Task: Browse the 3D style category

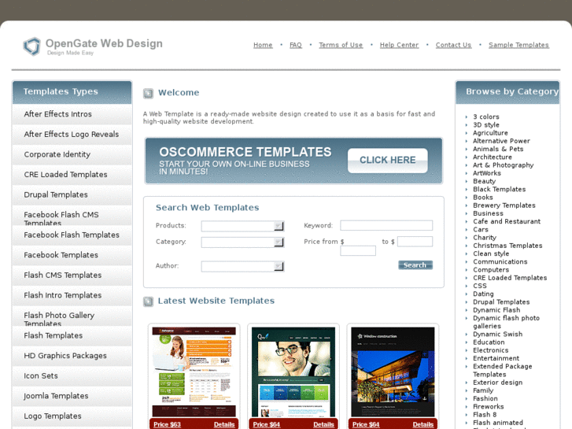Action: click(x=486, y=125)
